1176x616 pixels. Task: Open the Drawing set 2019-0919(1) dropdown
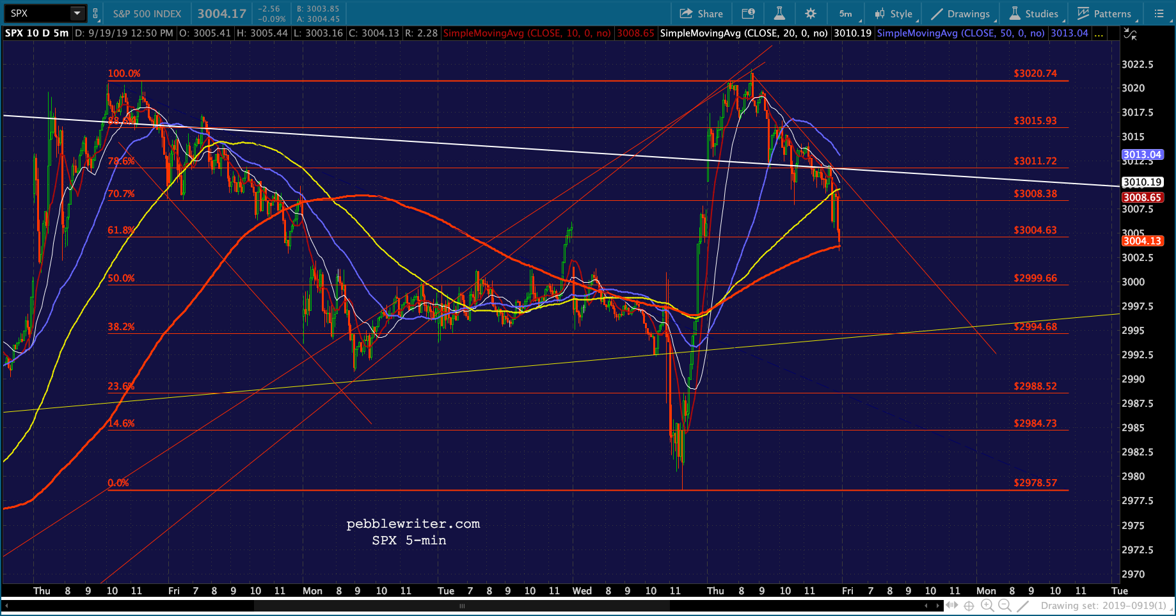(x=1104, y=605)
